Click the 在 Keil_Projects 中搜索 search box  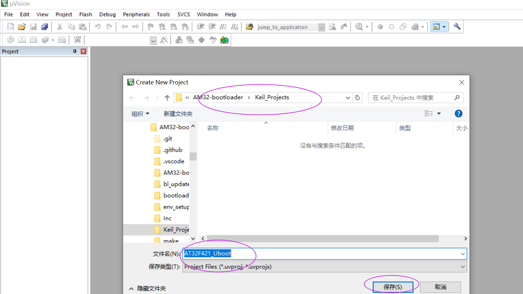[x=416, y=98]
